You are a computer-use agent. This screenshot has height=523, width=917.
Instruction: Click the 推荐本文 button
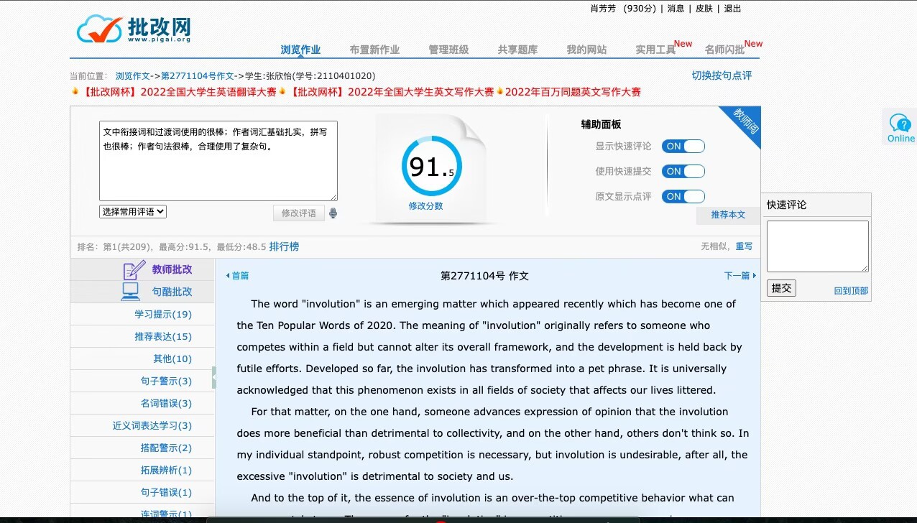tap(728, 215)
